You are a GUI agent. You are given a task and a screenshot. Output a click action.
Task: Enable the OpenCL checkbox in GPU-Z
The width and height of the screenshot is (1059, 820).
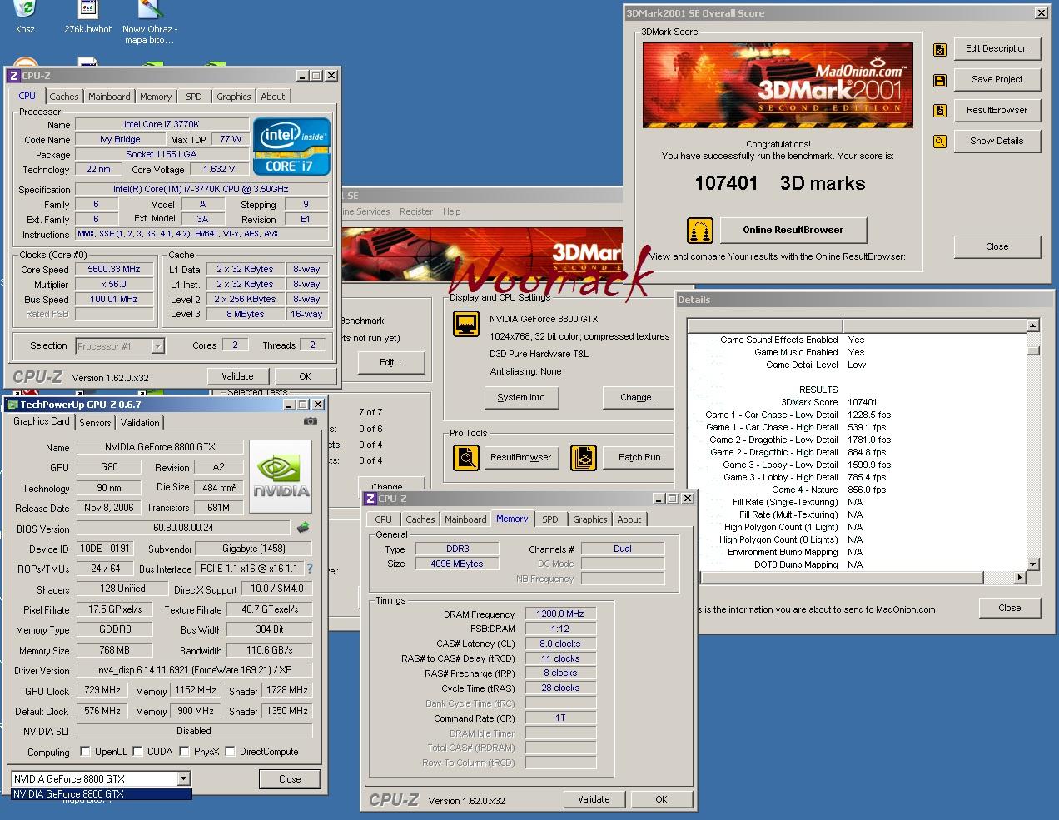(85, 752)
